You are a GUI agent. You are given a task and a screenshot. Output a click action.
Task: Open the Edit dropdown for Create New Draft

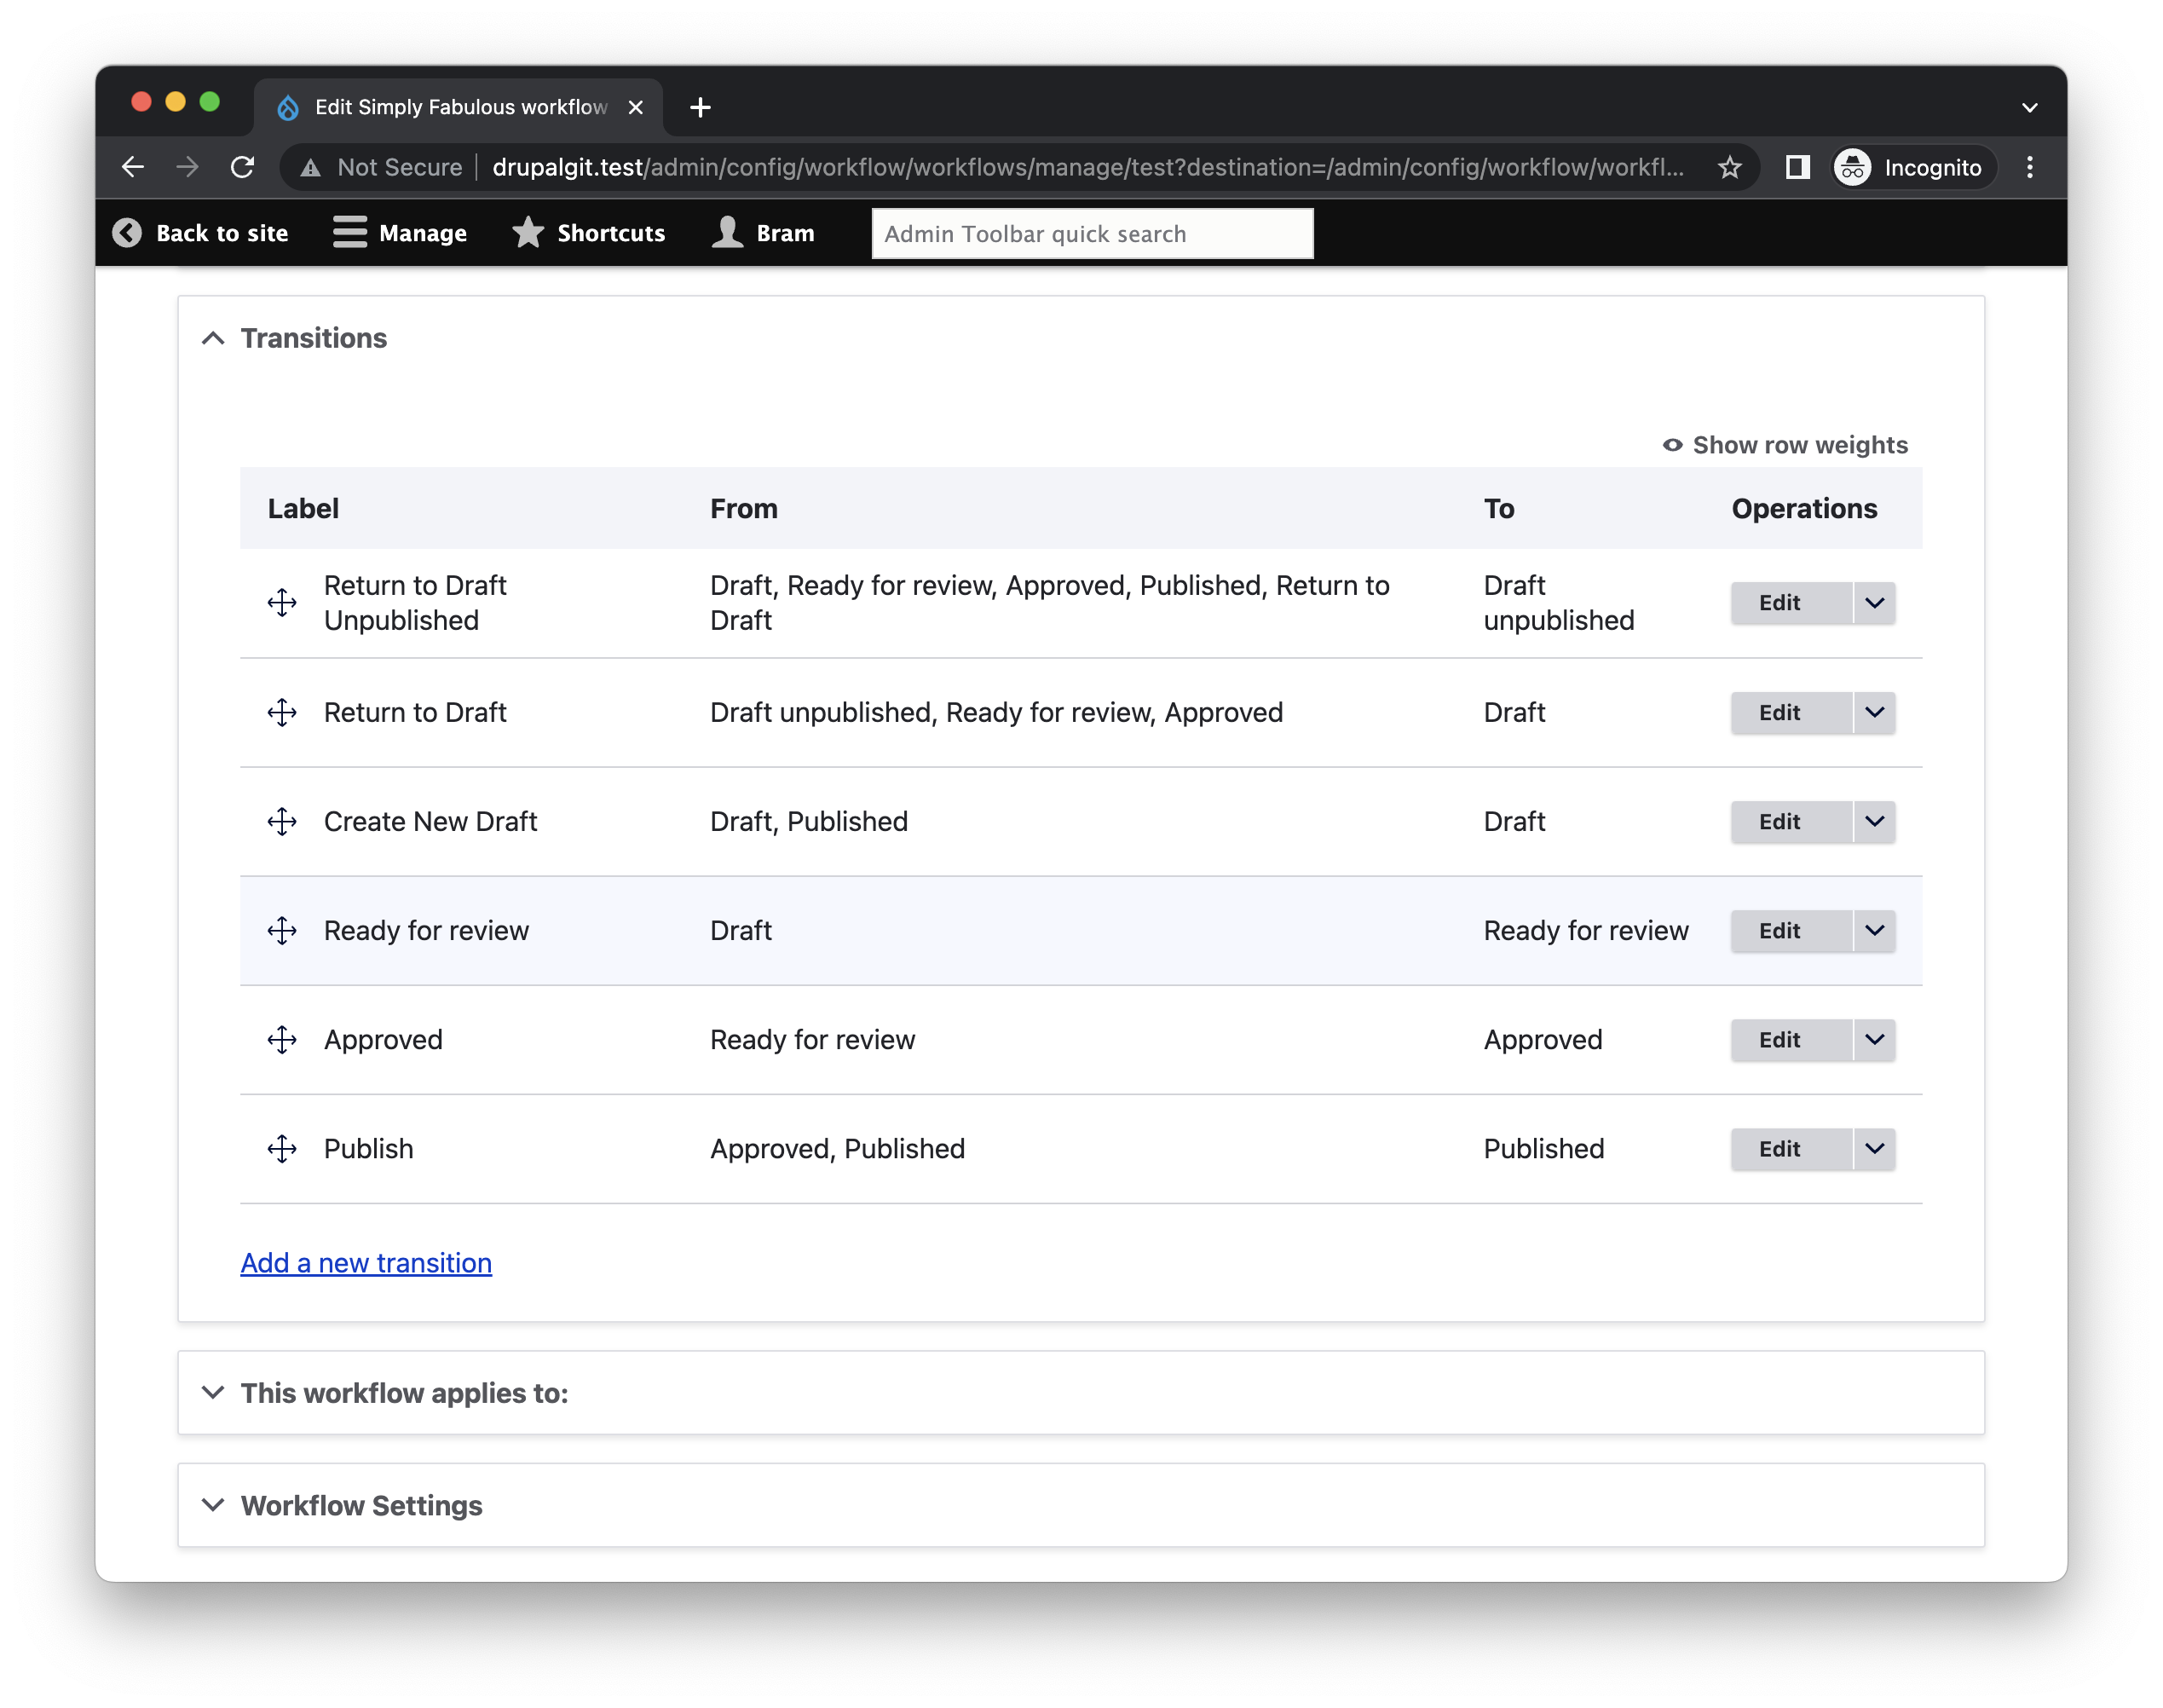[1874, 821]
